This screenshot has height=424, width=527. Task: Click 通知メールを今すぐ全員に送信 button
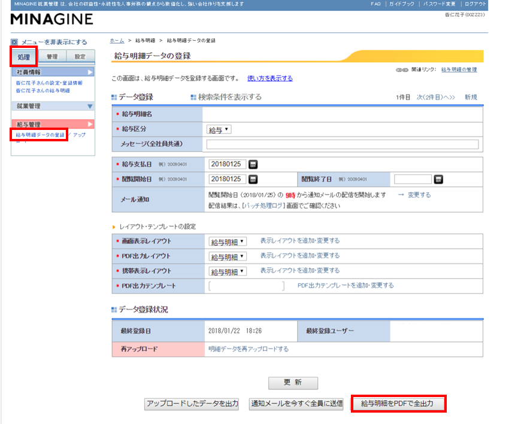point(296,404)
